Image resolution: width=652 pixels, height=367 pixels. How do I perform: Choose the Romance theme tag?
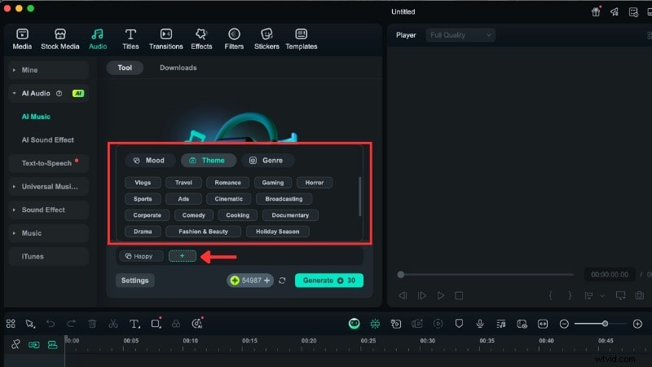[227, 182]
